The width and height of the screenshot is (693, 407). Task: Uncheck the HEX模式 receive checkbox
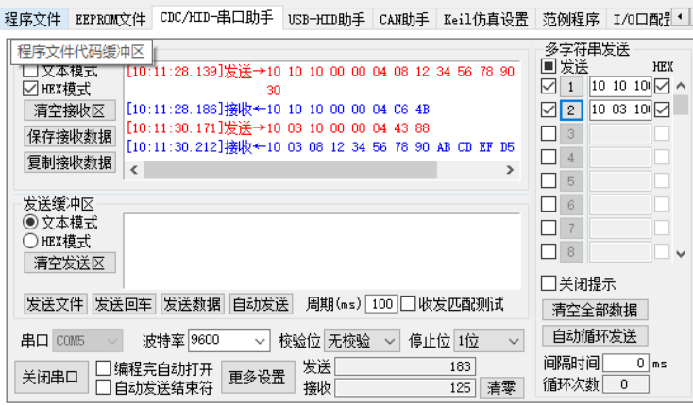(x=31, y=90)
